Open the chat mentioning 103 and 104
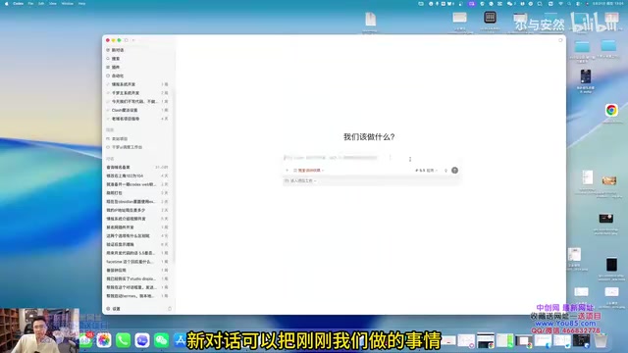Screen dimensions: 628x353 pos(137,176)
